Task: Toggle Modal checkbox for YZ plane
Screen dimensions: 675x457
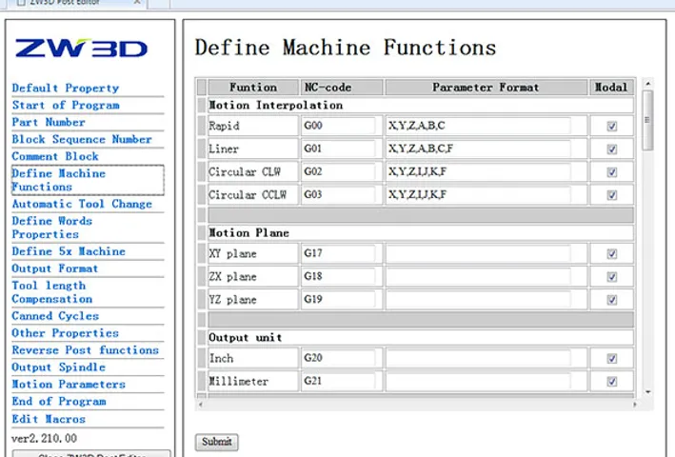Action: (x=612, y=300)
